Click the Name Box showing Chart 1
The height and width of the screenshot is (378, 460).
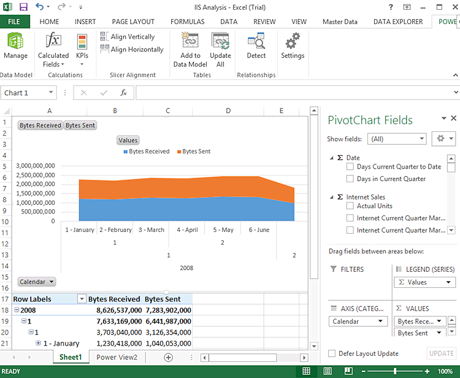click(x=25, y=93)
